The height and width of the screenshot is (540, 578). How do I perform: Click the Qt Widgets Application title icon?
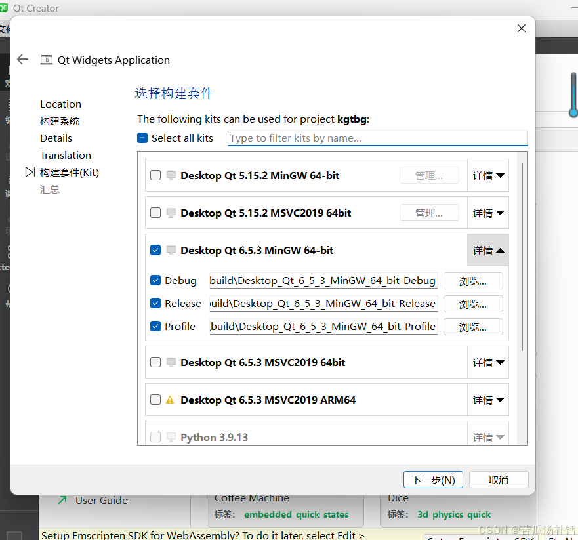47,60
